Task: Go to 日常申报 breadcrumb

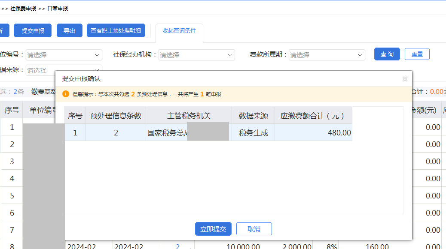Action: (x=58, y=9)
